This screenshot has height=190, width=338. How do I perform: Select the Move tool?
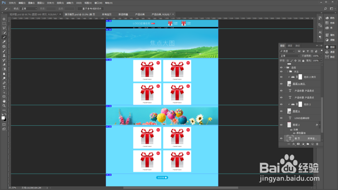click(x=4, y=19)
